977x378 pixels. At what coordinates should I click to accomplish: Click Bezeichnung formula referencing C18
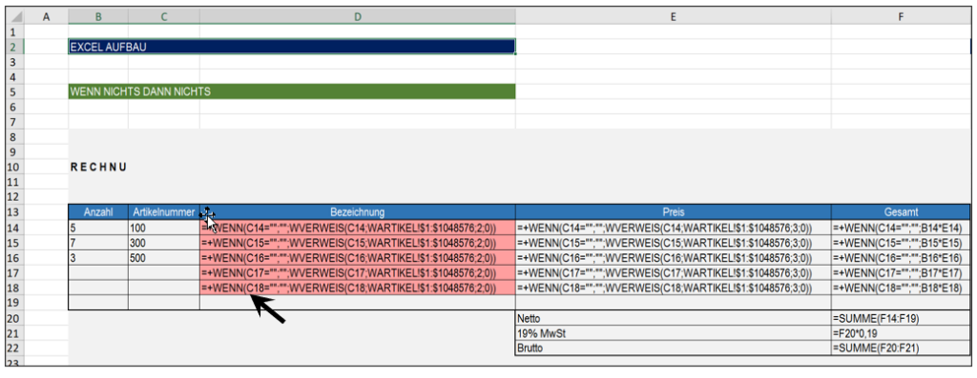coord(358,288)
